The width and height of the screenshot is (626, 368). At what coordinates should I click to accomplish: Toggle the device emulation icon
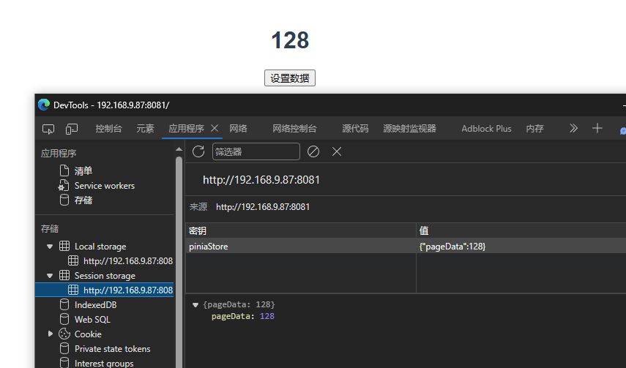pos(72,129)
